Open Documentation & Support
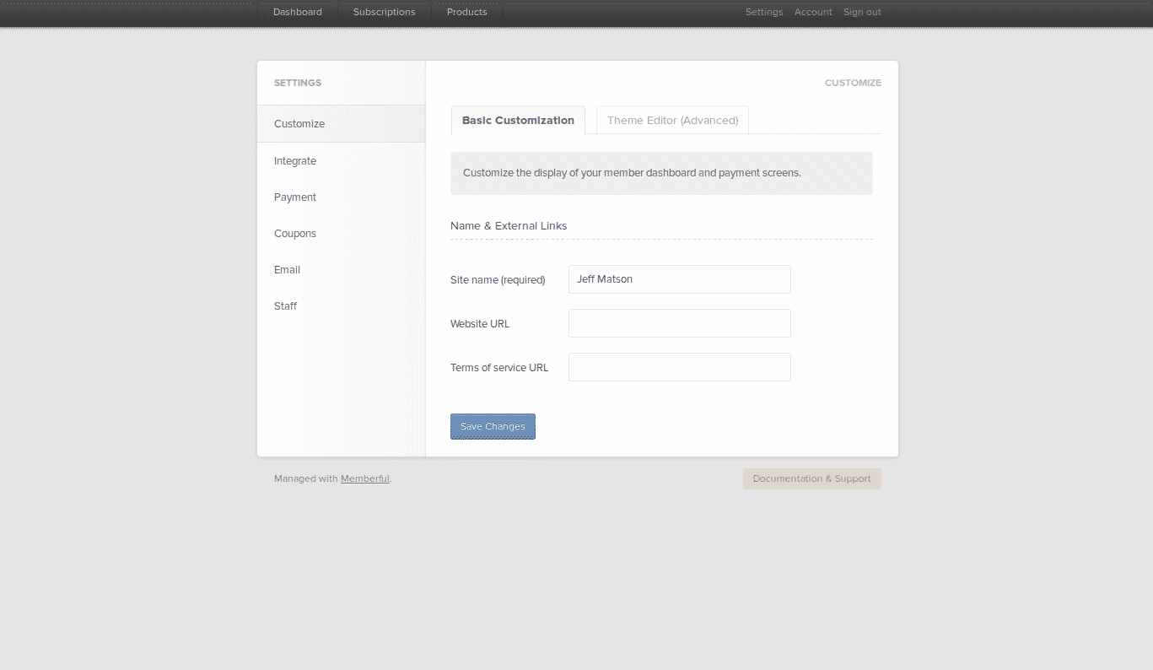The width and height of the screenshot is (1153, 670). click(x=811, y=478)
